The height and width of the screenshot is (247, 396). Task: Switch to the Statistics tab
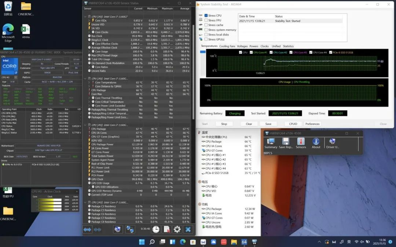coord(288,46)
